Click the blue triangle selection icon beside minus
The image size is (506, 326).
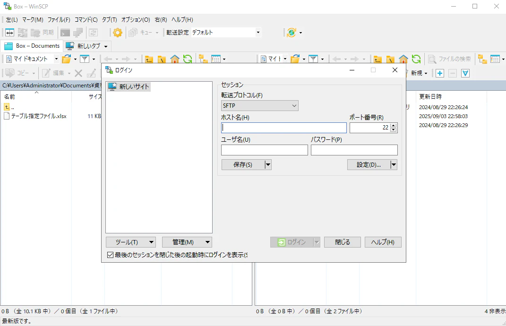click(x=465, y=73)
